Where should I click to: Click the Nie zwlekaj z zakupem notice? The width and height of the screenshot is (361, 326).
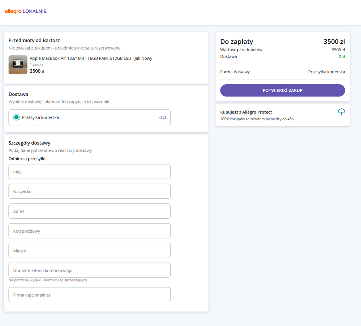pyautogui.click(x=65, y=48)
